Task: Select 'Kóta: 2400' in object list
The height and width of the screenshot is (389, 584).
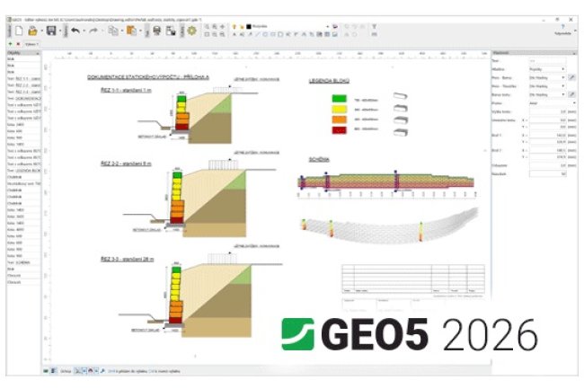Action: (23, 124)
